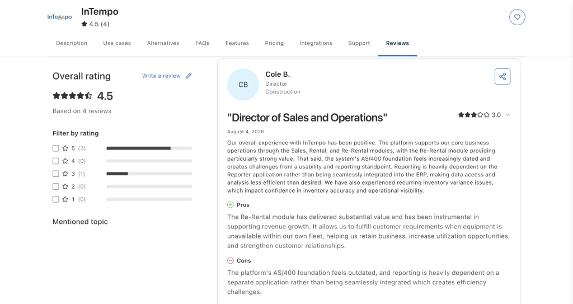This screenshot has height=304, width=573.
Task: Click the Filter by rating heading
Action: pos(76,133)
